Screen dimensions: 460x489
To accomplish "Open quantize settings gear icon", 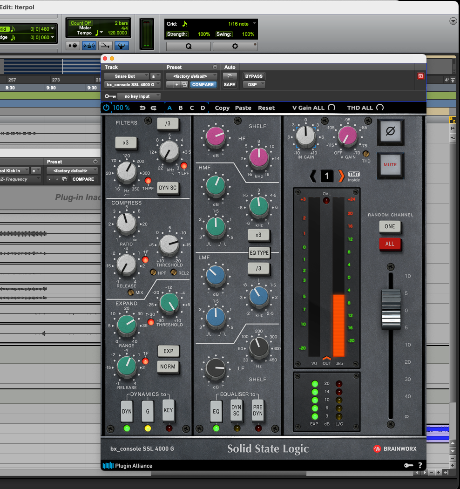I will click(235, 46).
